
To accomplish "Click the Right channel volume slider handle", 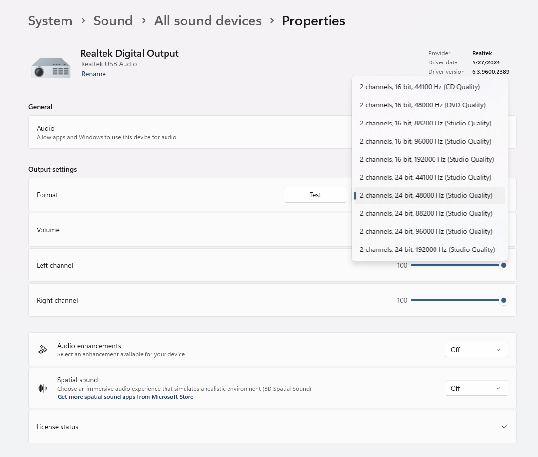I will click(x=503, y=300).
